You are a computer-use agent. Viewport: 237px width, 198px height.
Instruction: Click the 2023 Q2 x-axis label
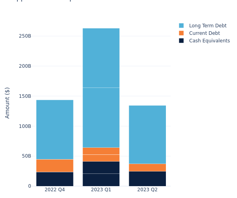[x=147, y=190]
